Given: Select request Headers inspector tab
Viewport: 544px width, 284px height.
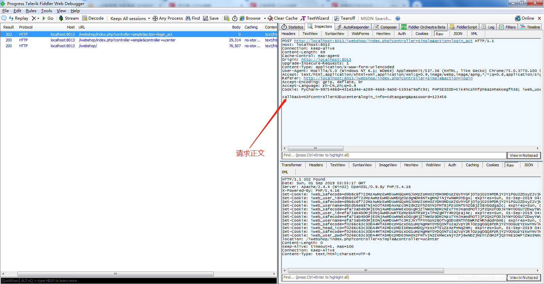Looking at the screenshot, I should (288, 34).
